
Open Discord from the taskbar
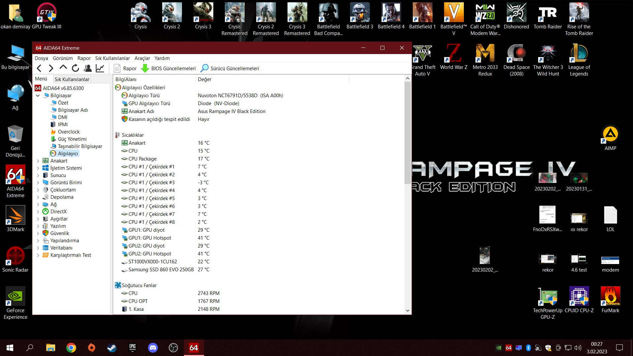[153, 348]
